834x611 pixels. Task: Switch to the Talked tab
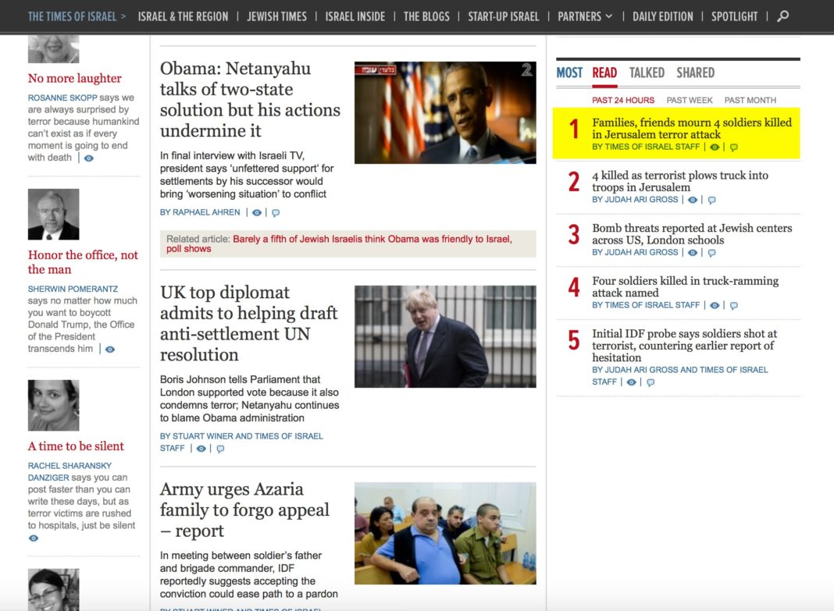(647, 73)
